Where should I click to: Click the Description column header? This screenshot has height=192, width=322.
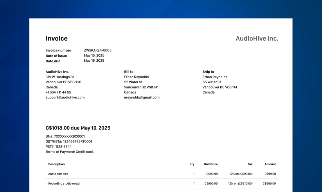click(x=57, y=164)
